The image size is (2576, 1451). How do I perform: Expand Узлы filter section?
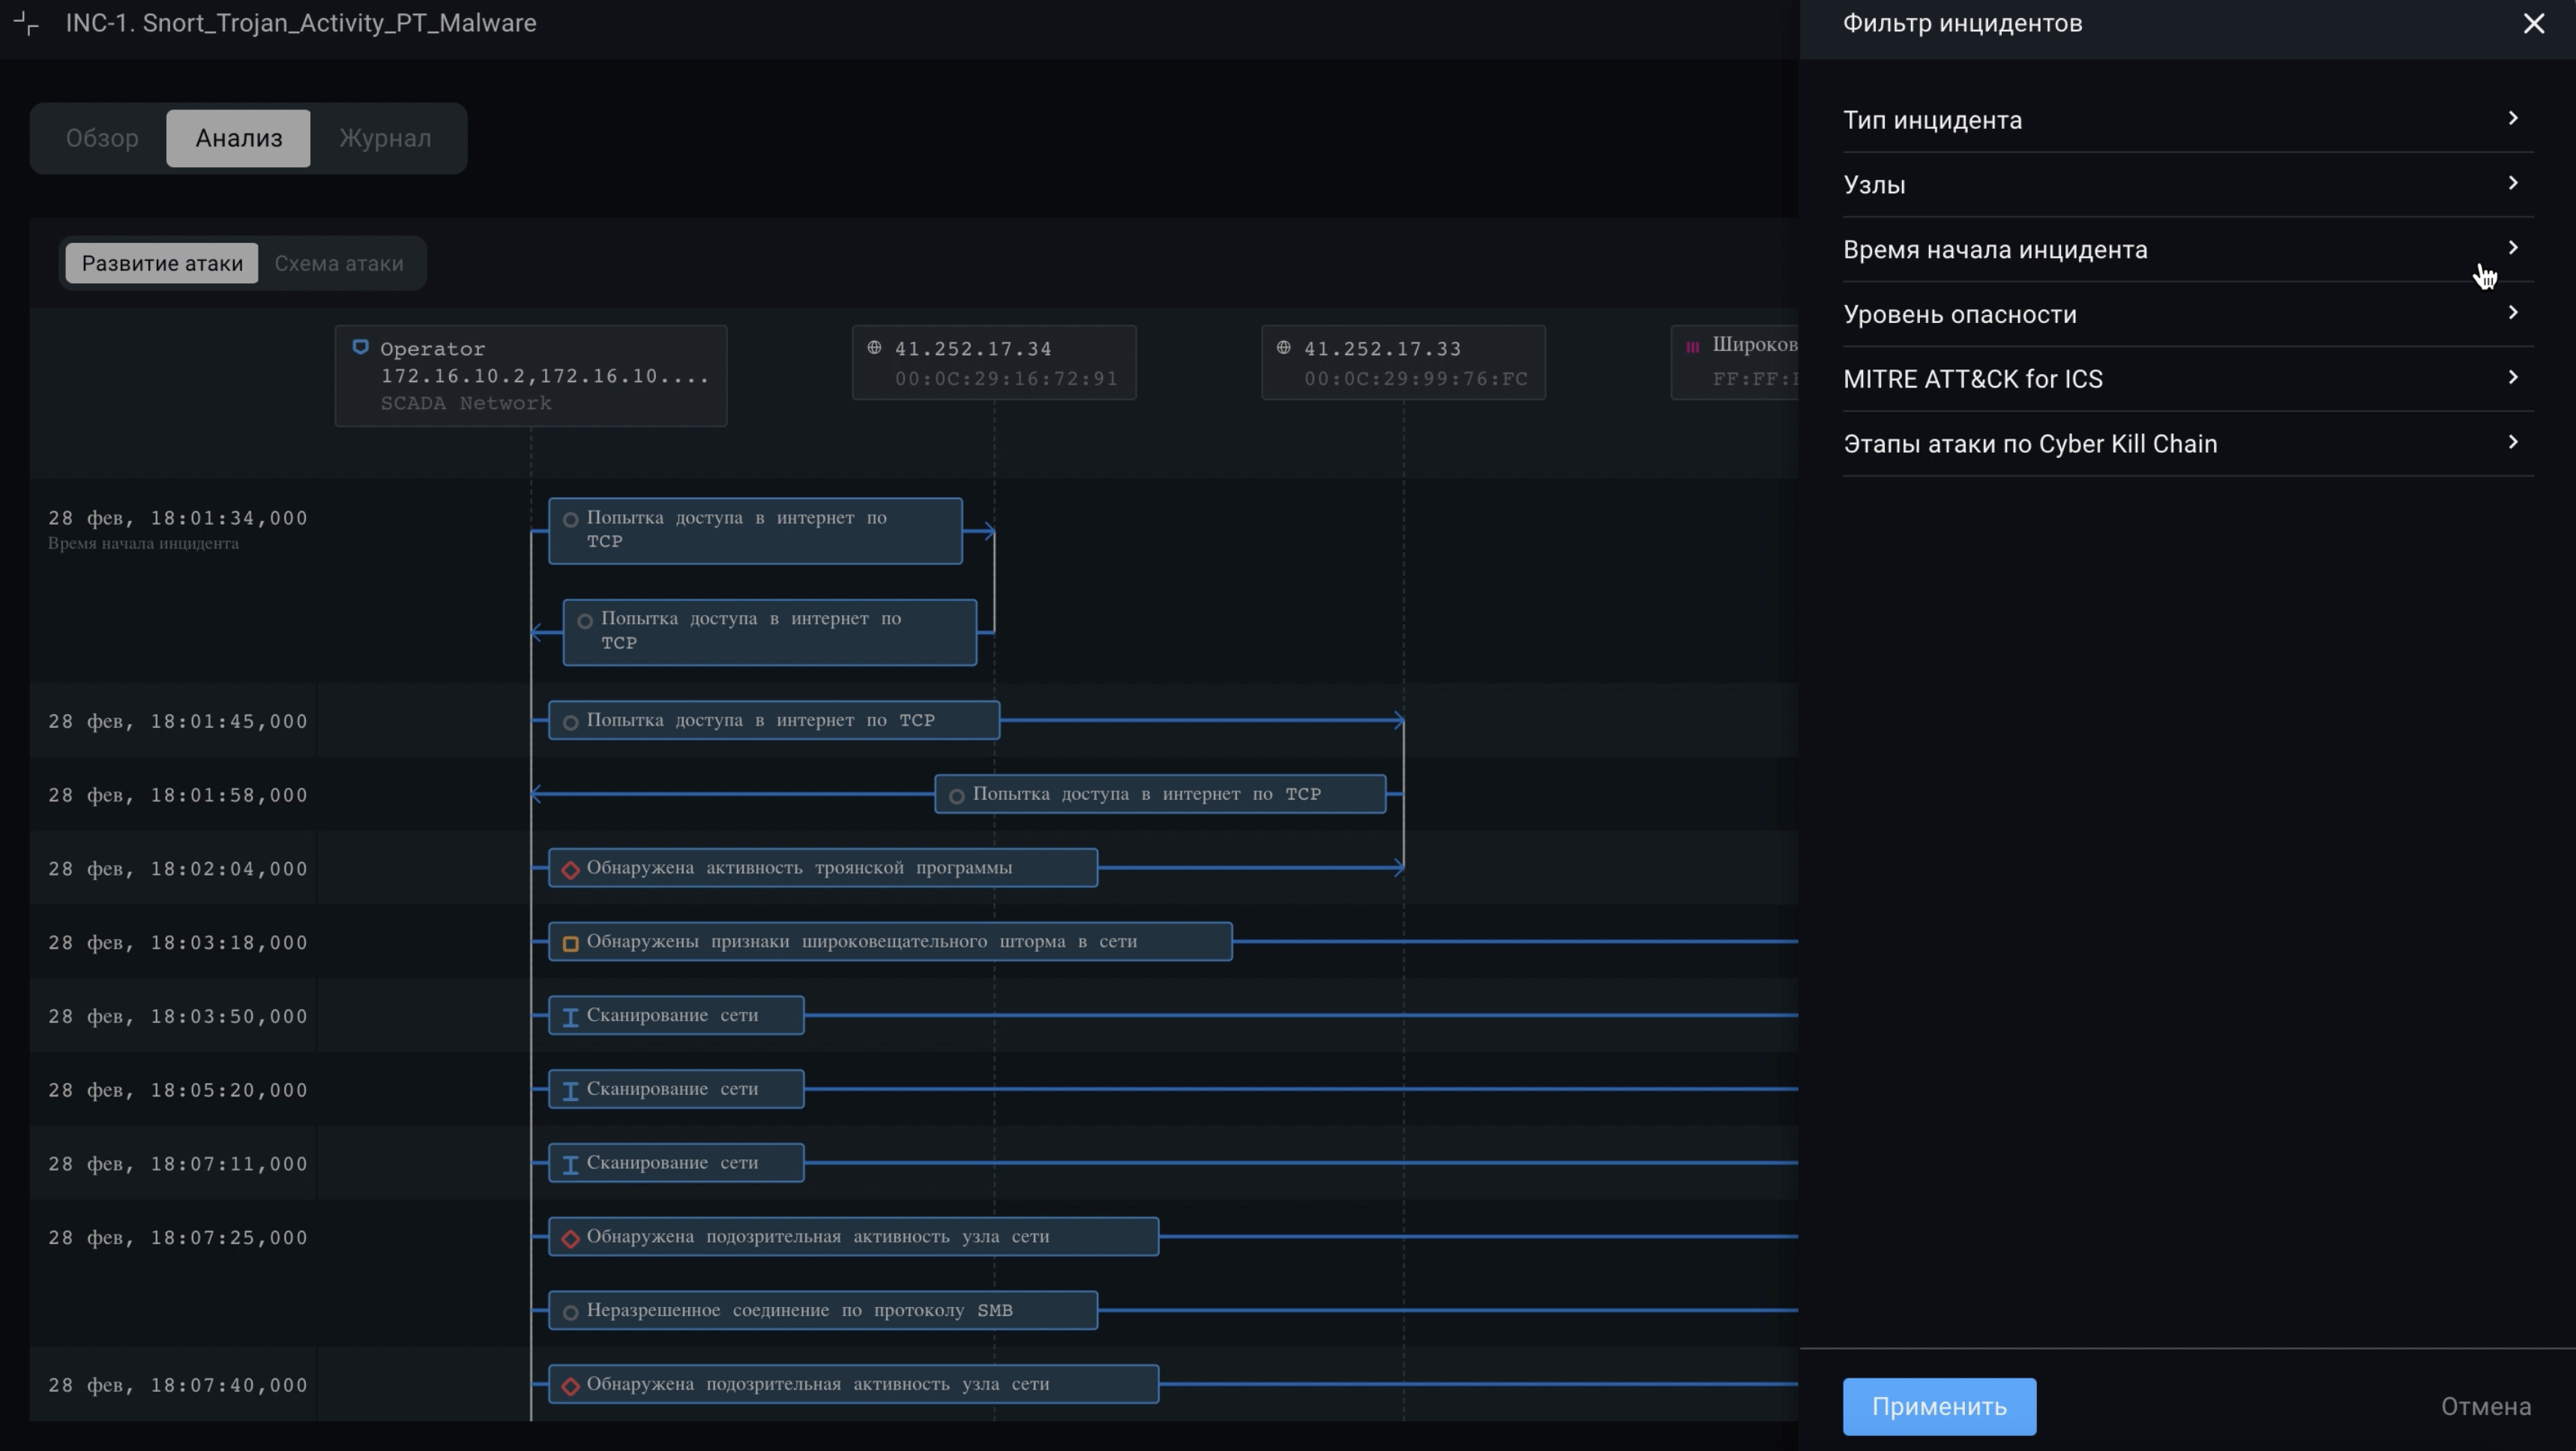point(2188,185)
